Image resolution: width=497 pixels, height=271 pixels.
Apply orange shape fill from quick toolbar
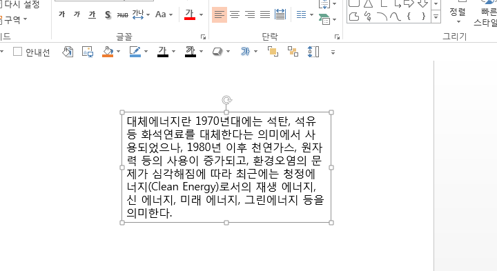[108, 52]
